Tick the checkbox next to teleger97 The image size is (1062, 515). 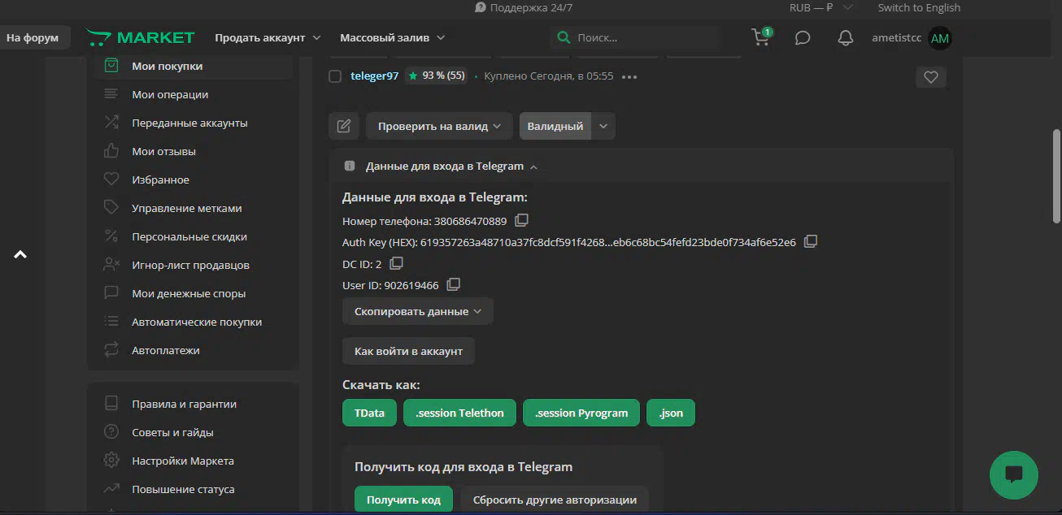pos(335,76)
